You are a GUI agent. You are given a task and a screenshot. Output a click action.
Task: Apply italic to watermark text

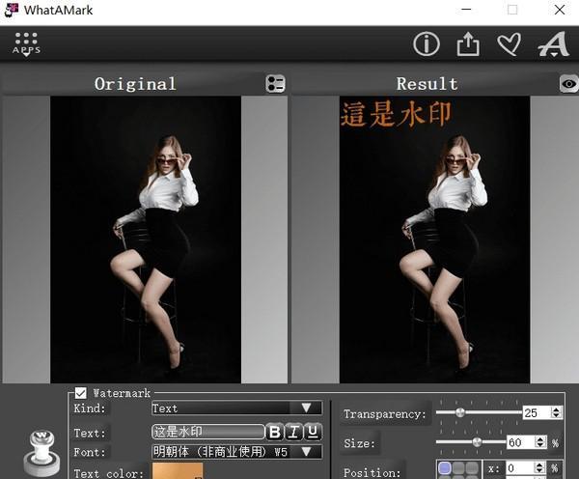[x=293, y=432]
